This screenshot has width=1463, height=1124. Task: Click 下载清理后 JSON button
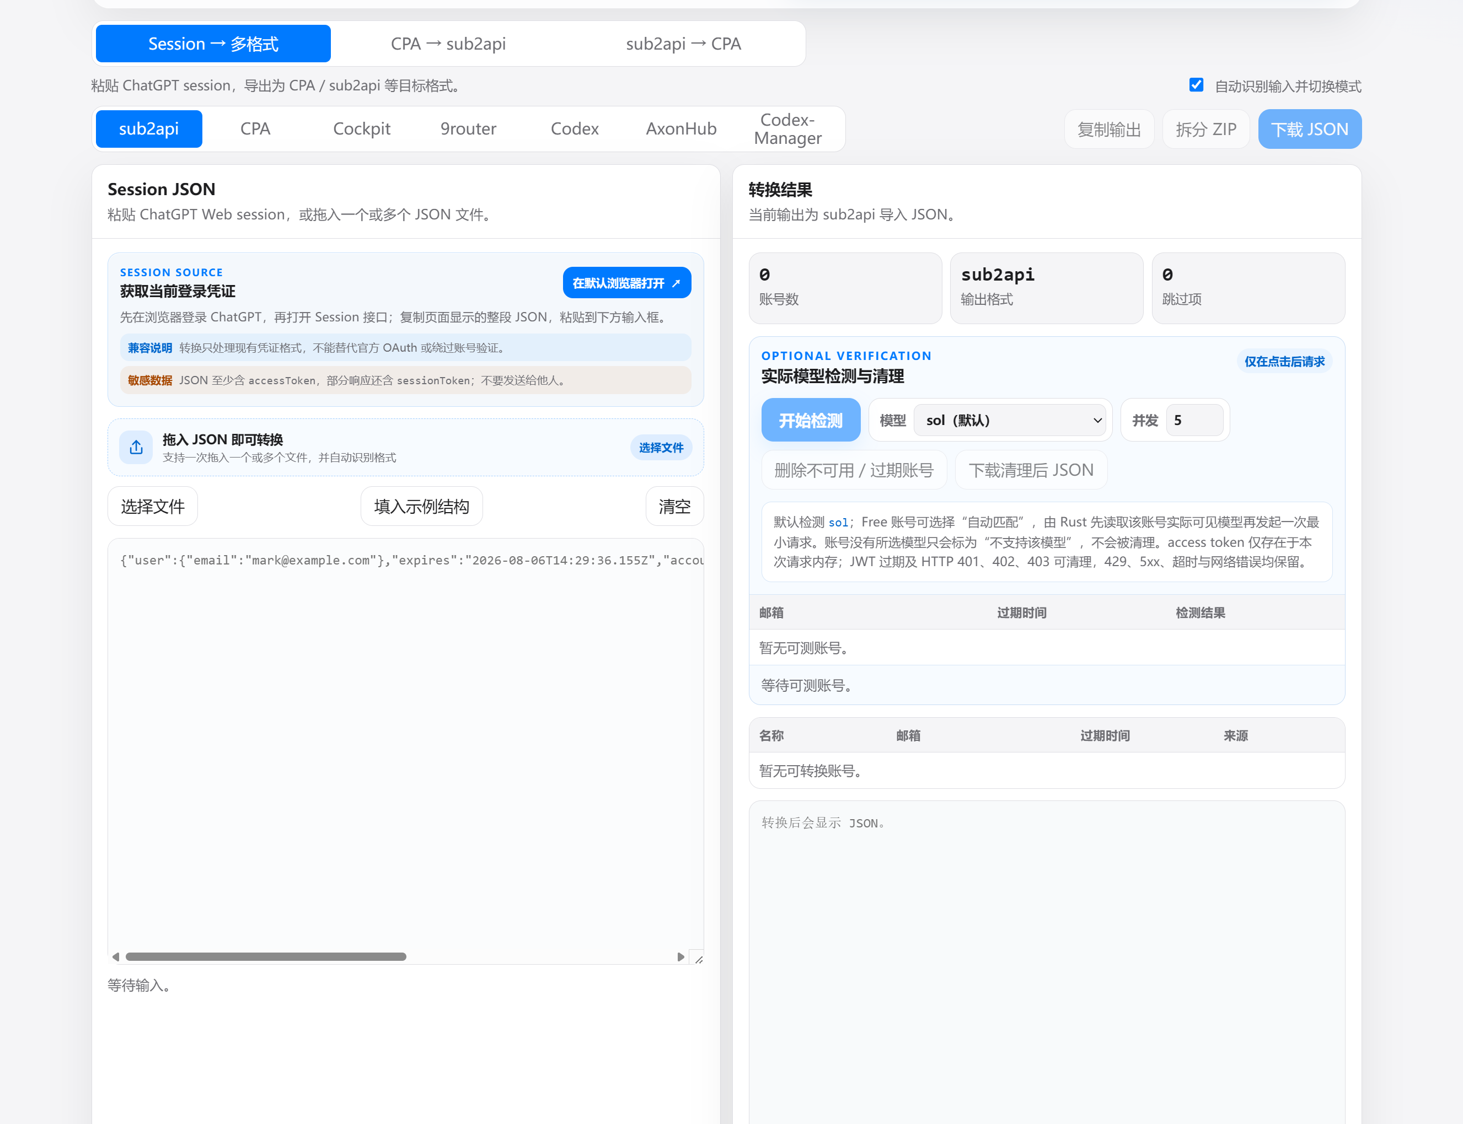1031,470
